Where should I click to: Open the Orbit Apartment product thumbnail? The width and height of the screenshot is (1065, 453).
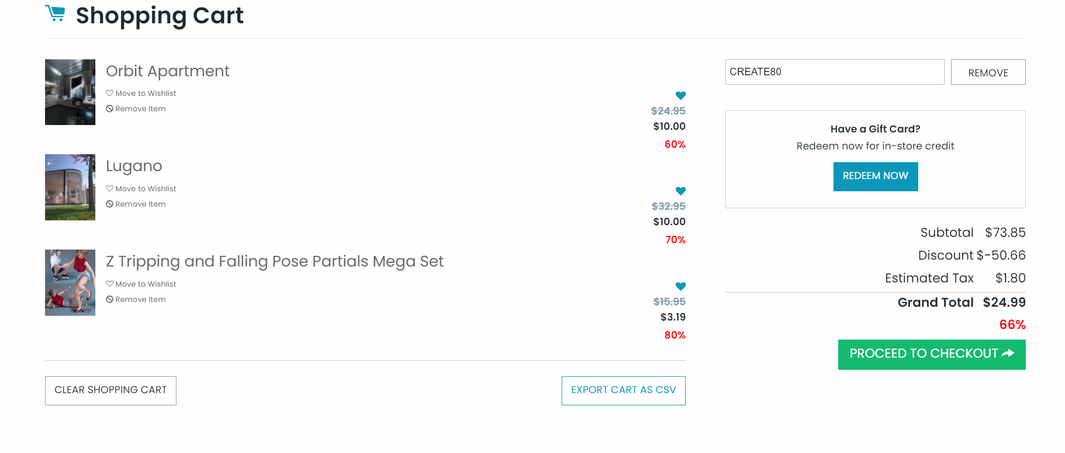pyautogui.click(x=70, y=92)
